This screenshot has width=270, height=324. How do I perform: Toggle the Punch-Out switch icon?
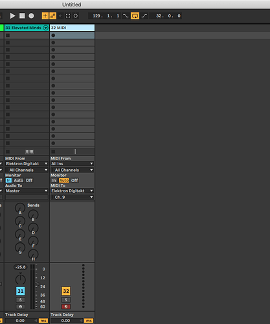(144, 16)
